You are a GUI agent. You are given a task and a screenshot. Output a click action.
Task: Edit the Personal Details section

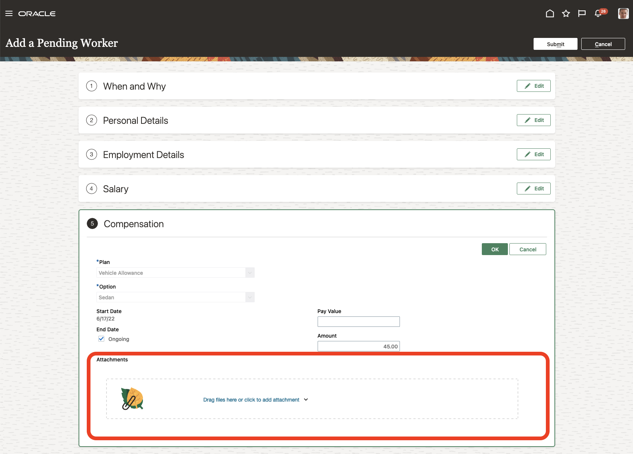pos(533,120)
